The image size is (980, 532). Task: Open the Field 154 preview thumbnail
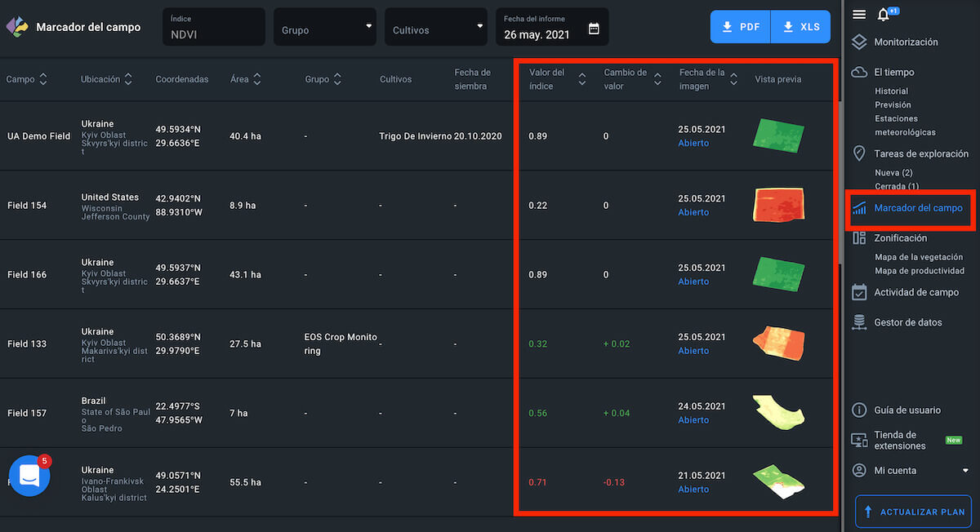[x=778, y=205]
